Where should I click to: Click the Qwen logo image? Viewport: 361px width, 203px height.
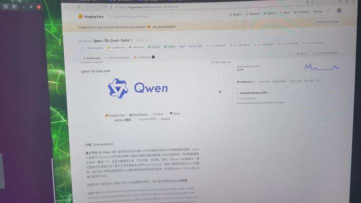pos(138,88)
